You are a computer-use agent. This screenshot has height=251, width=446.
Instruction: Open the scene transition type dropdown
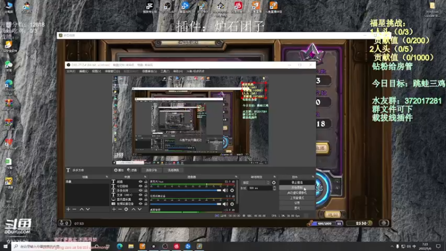[256, 183]
